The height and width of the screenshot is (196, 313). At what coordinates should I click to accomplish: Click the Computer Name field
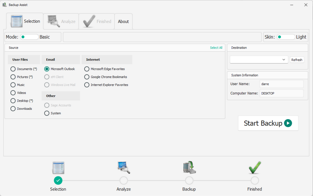[281, 93]
